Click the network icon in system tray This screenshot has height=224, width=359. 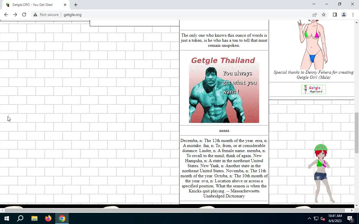(316, 218)
